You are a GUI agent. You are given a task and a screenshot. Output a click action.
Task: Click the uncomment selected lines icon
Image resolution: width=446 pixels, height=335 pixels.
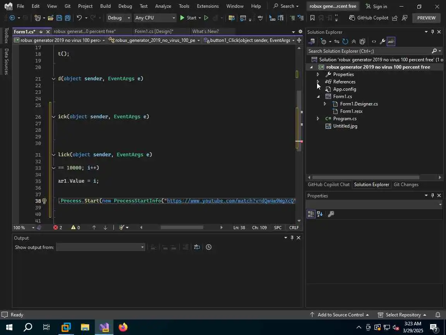point(301,18)
